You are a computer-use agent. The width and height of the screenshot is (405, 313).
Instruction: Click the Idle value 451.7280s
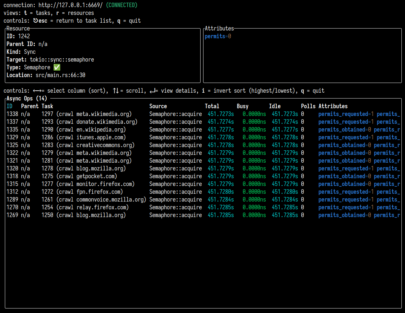pyautogui.click(x=285, y=192)
